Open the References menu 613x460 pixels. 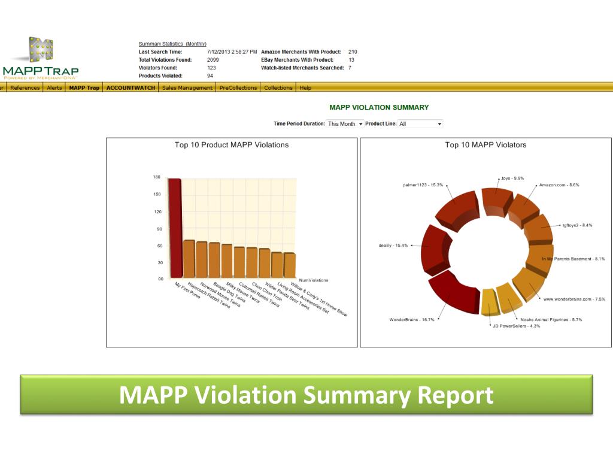[x=25, y=87]
